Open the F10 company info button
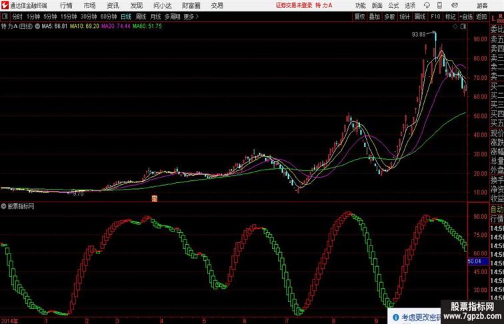The image size is (504, 324). tap(435, 17)
